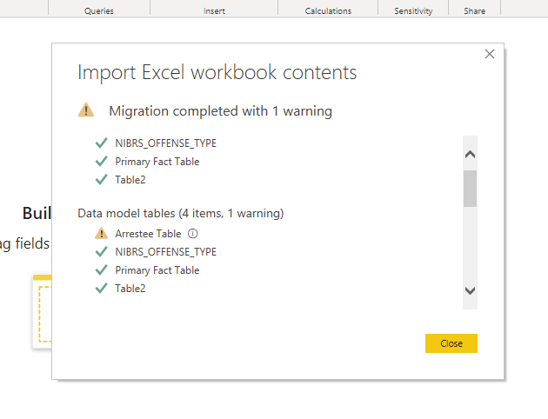Select the Calculations ribbon group label
This screenshot has height=419, width=548.
click(328, 10)
